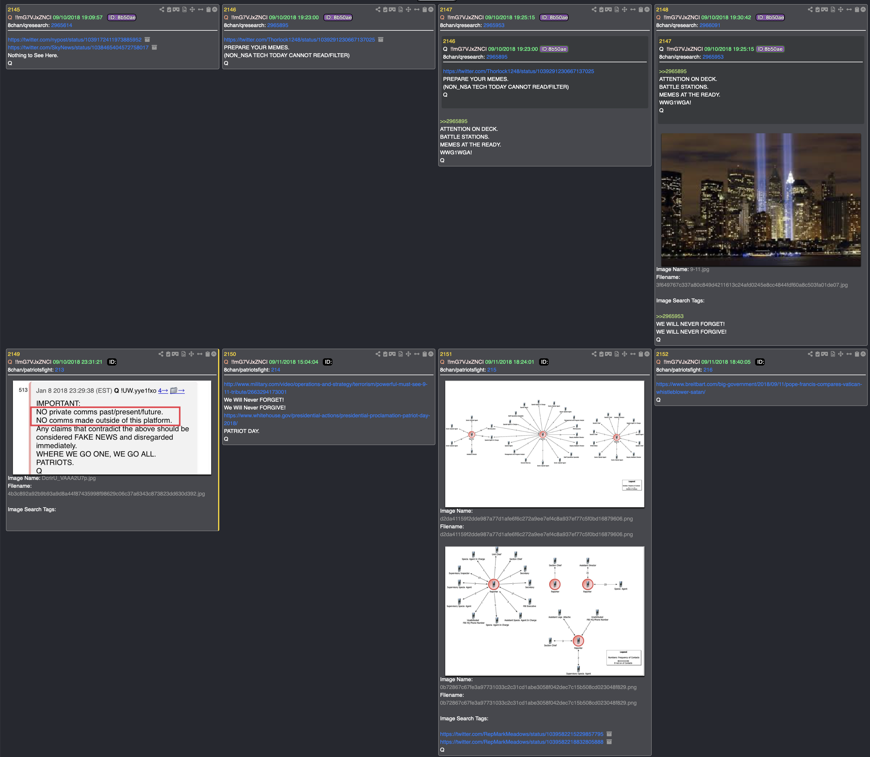Click the share icon on post 2149
Viewport: 870px width, 757px height.
(161, 354)
